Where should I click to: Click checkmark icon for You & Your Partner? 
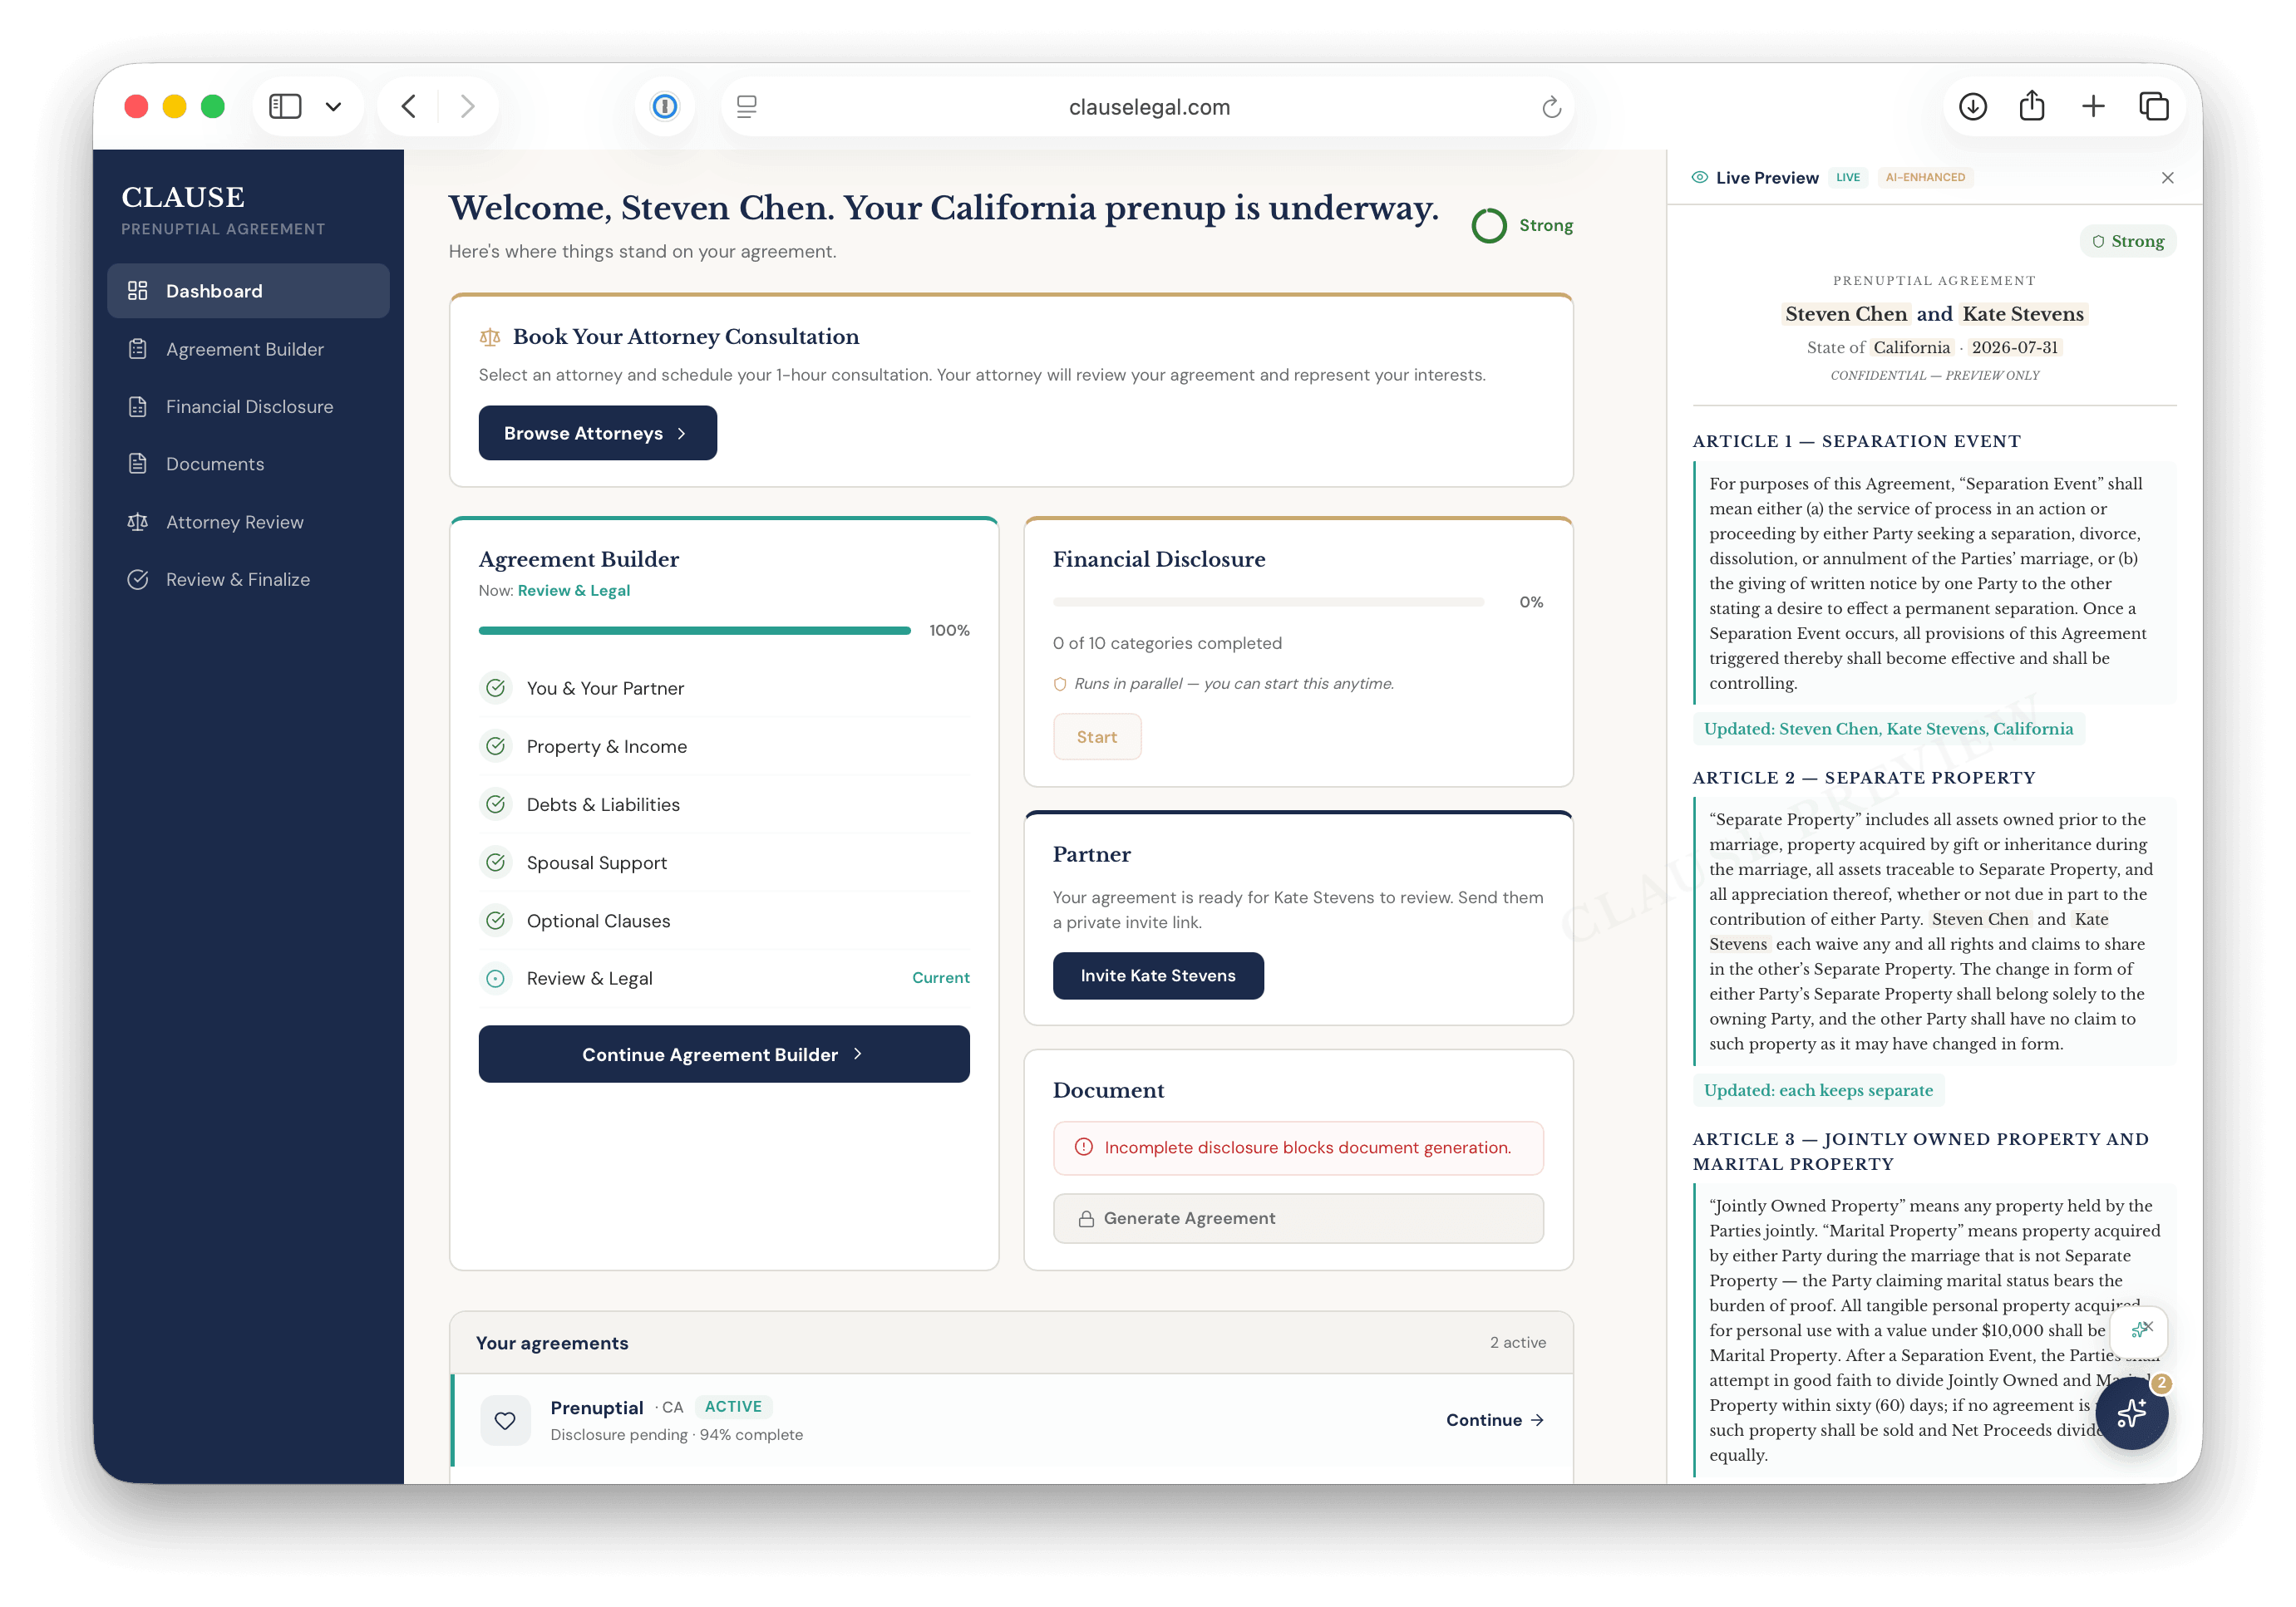coord(496,687)
